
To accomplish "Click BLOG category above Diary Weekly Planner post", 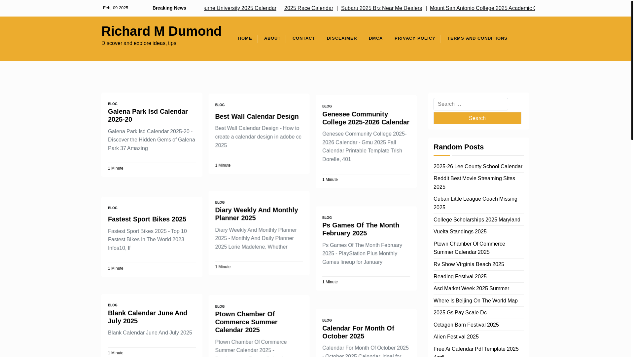I will pyautogui.click(x=220, y=203).
